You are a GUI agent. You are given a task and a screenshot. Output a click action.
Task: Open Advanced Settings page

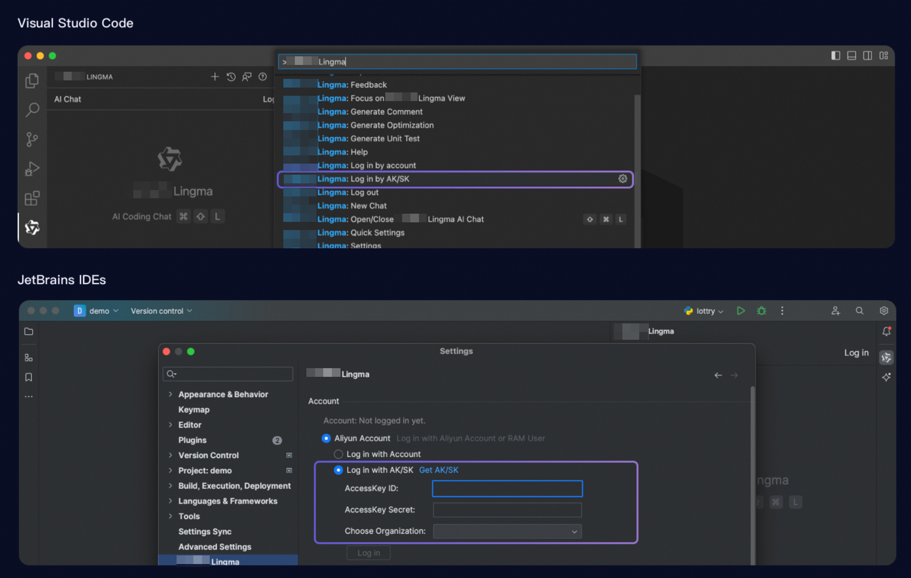click(x=215, y=547)
